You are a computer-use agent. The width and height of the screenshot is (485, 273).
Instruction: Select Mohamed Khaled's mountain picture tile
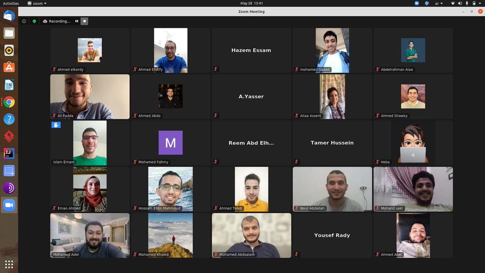pos(171,235)
